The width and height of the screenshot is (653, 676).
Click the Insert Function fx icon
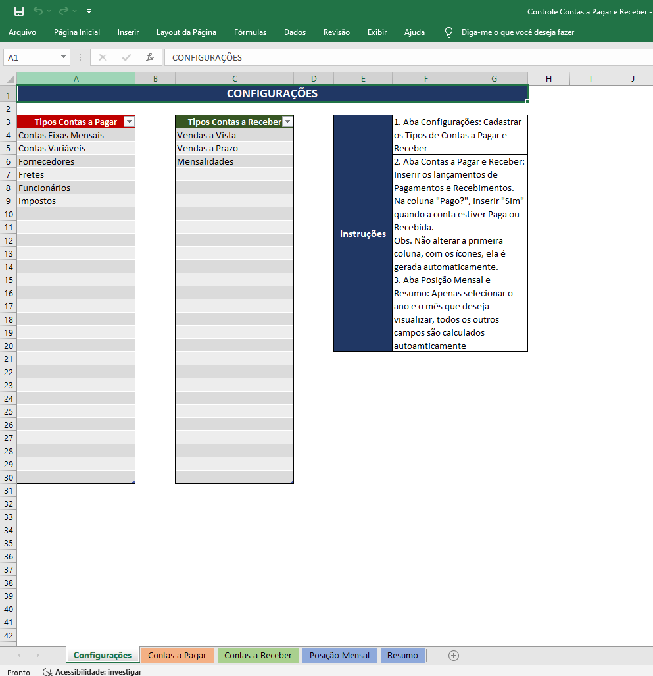point(150,57)
